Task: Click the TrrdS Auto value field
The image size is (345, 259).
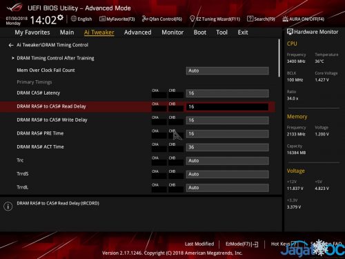Action: 227,174
